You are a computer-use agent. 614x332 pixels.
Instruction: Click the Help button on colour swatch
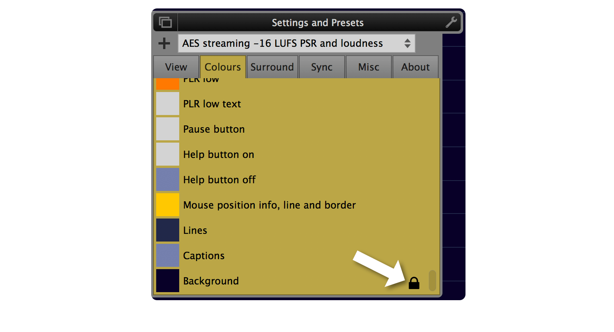tap(168, 154)
